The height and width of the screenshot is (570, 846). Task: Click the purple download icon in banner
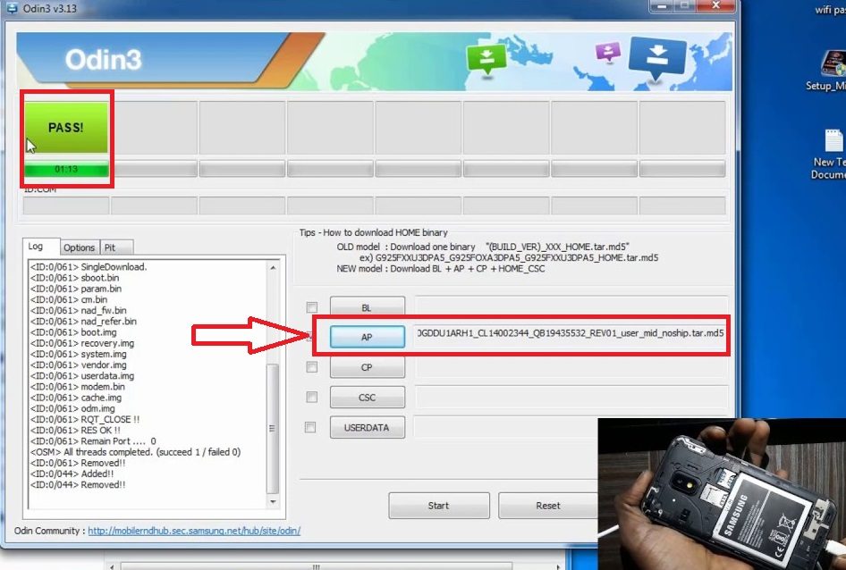pos(607,53)
